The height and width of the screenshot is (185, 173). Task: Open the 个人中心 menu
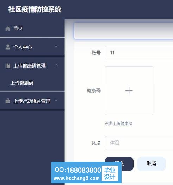[32, 47]
